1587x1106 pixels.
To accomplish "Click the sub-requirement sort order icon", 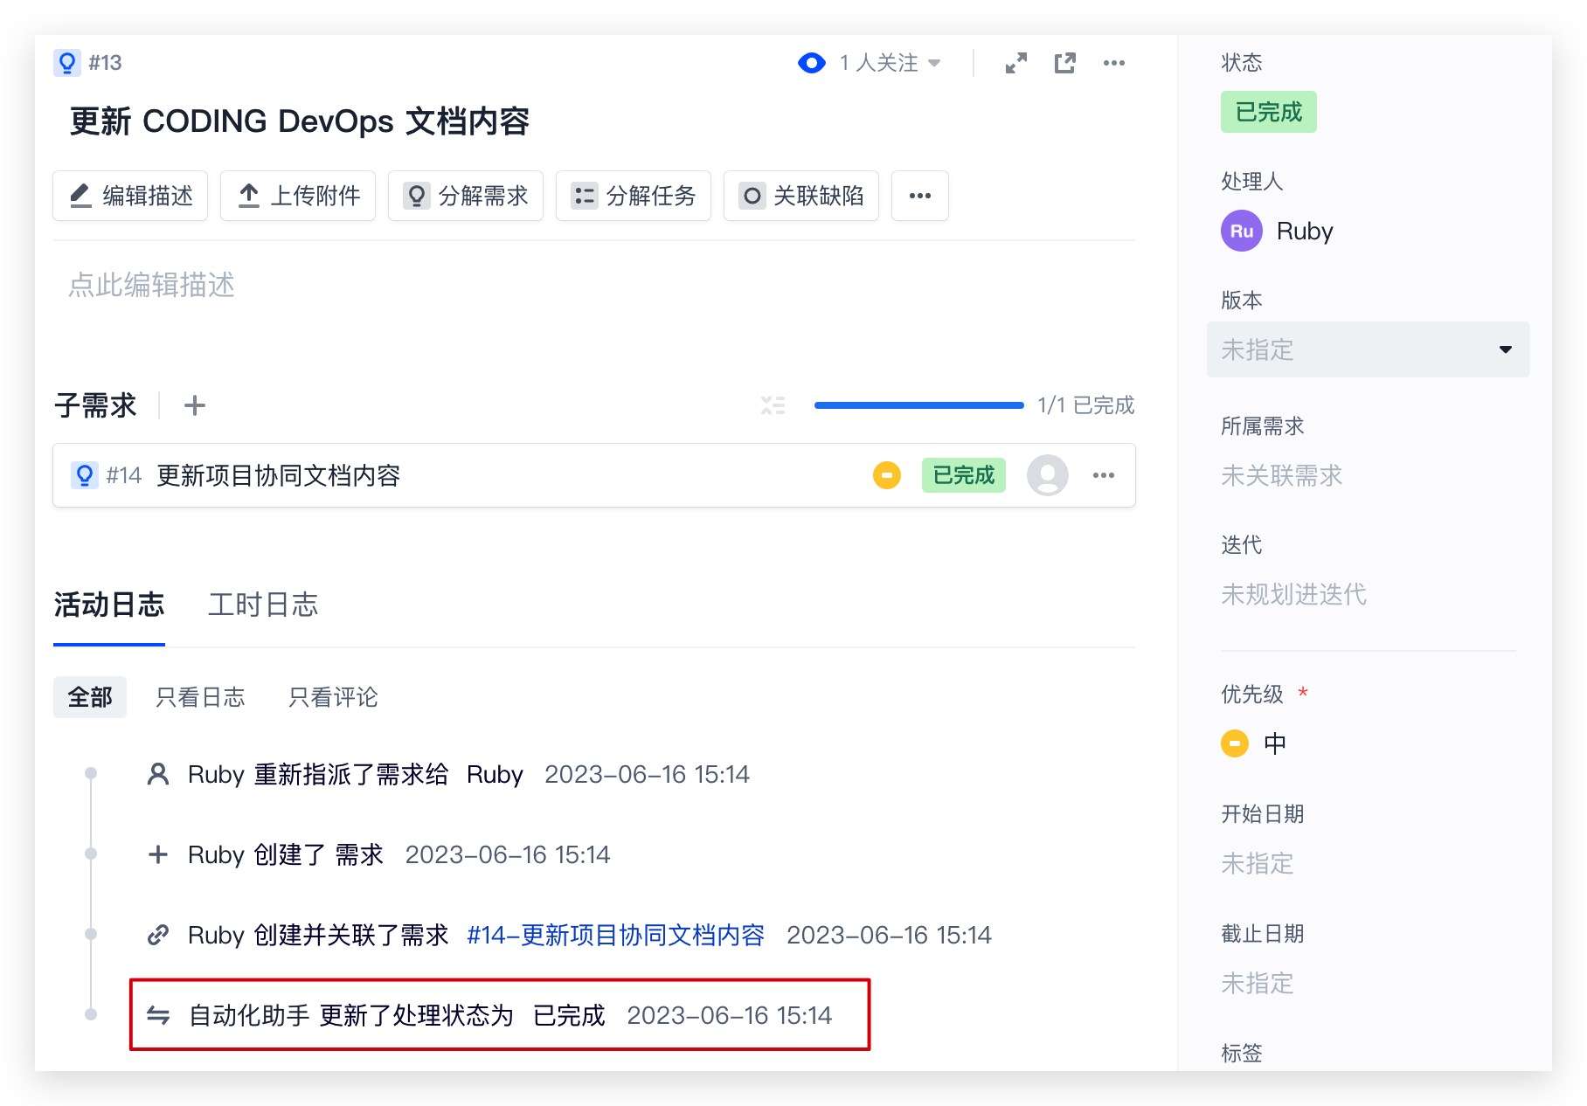I will coord(773,405).
